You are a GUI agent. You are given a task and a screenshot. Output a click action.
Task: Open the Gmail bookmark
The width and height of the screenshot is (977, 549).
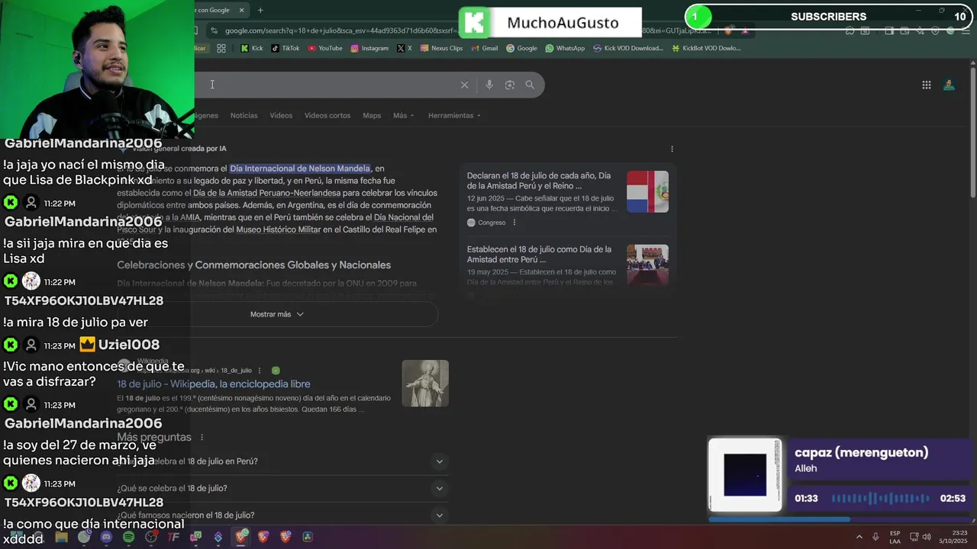484,48
